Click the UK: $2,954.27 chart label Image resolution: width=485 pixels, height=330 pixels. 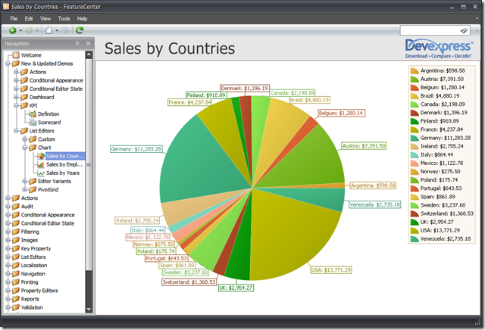click(x=236, y=288)
